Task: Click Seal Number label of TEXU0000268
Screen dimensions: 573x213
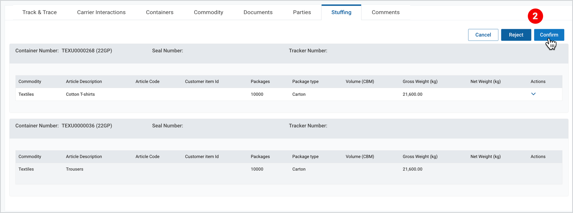Action: [x=167, y=51]
